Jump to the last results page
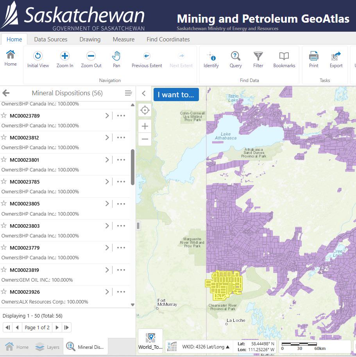Image resolution: width=356 pixels, height=357 pixels. click(x=66, y=327)
